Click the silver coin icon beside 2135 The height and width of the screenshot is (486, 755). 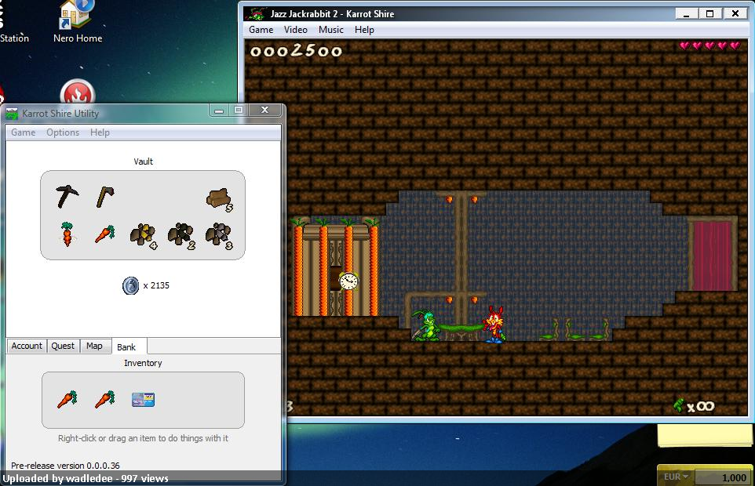(130, 285)
